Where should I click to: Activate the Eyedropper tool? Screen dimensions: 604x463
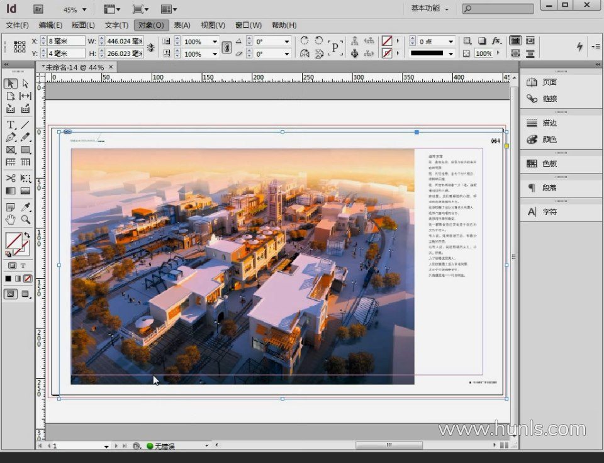click(26, 207)
